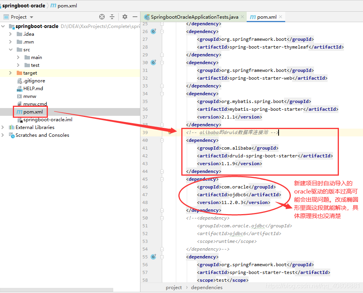Click the External Libraries icon
Viewport: 363px width, 293px height.
(12, 127)
